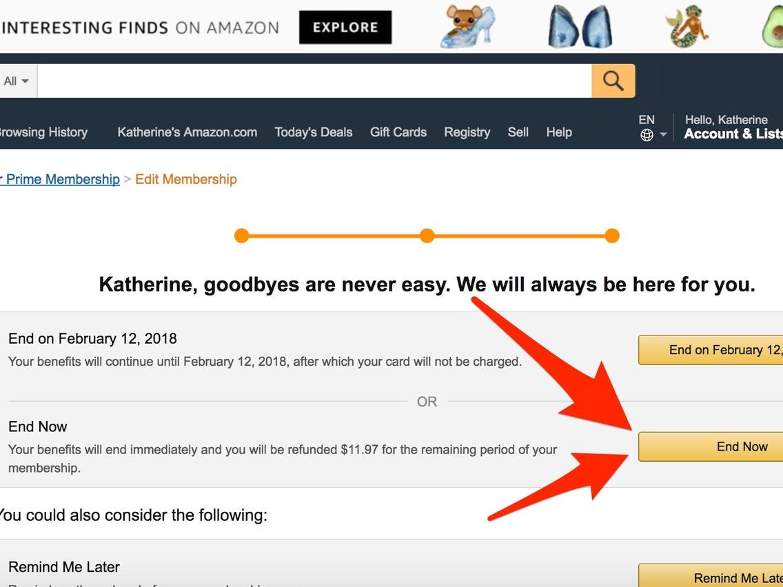Screen dimensions: 783x587
Task: Open the Prime Membership breadcrumb link
Action: tap(59, 179)
